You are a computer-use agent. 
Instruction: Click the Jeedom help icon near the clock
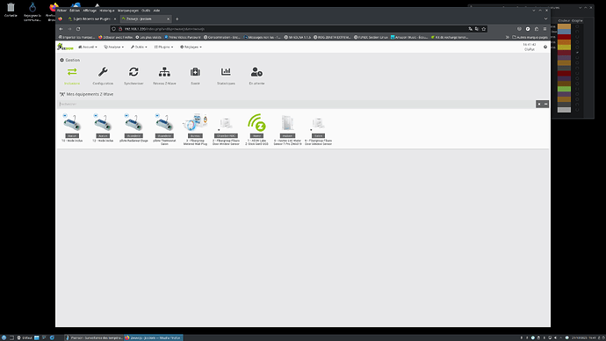coord(545,47)
